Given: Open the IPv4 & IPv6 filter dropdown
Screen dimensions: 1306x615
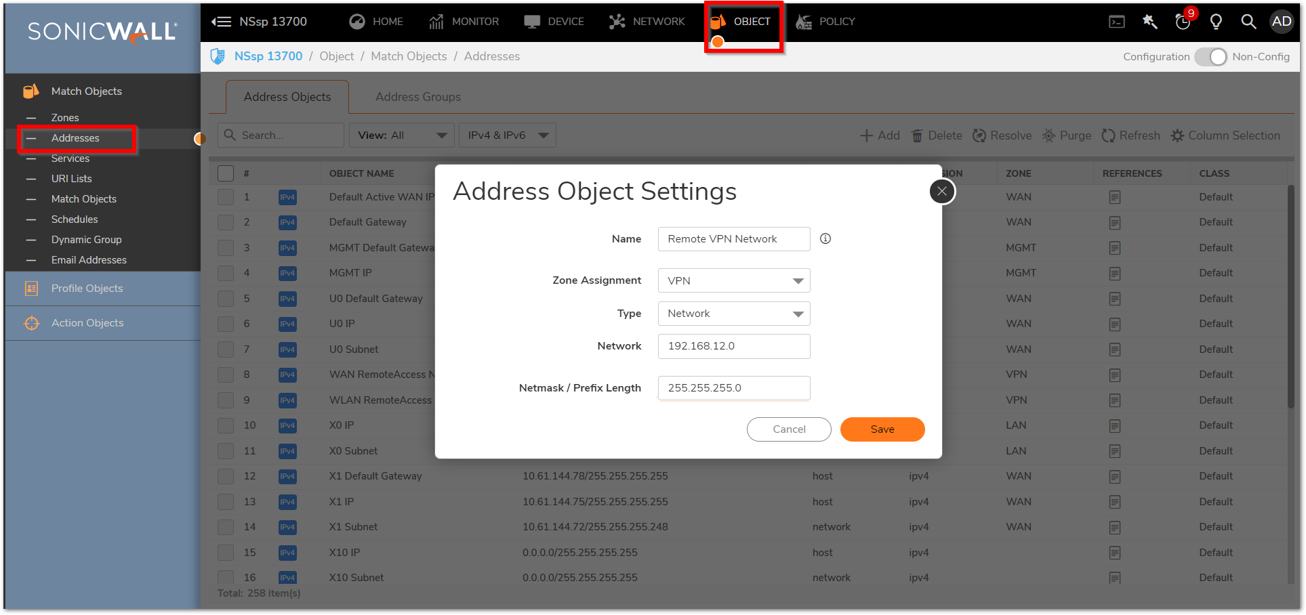Looking at the screenshot, I should (x=507, y=135).
